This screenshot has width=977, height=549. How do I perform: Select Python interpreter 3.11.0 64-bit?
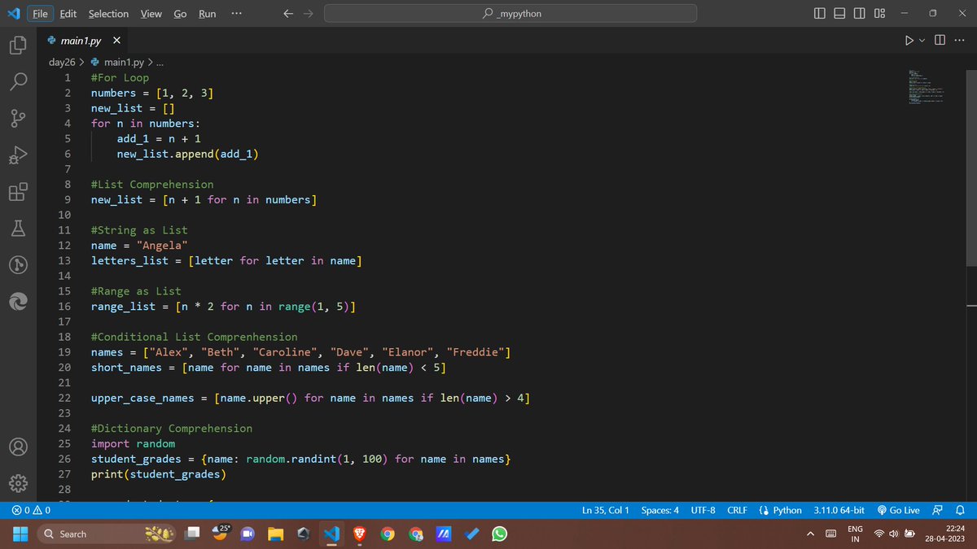click(839, 510)
